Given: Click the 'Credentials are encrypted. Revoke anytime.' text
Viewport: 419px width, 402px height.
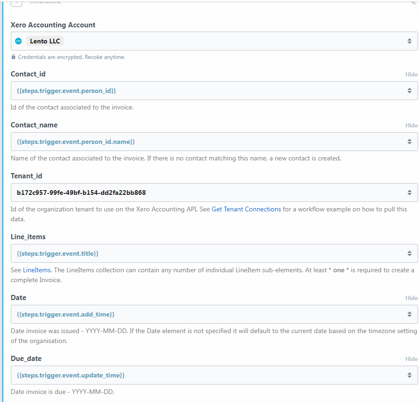Looking at the screenshot, I should tap(72, 57).
